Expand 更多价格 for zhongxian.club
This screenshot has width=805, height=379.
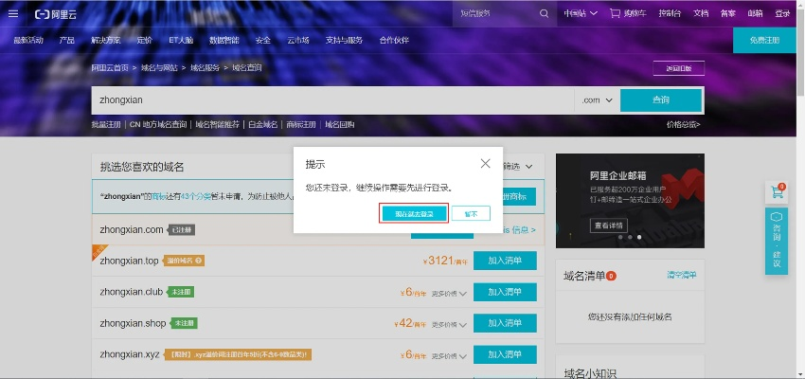coord(449,293)
